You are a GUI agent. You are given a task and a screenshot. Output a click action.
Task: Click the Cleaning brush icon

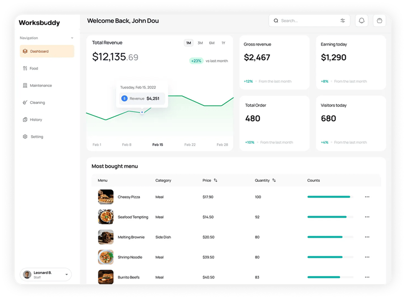[25, 102]
